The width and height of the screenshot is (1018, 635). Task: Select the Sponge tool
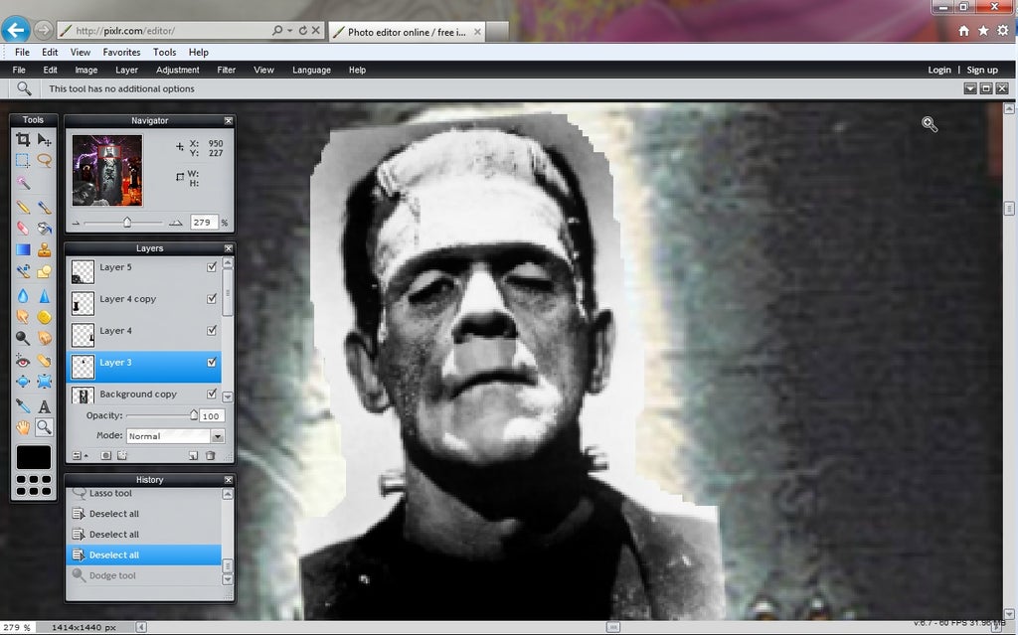[x=44, y=317]
